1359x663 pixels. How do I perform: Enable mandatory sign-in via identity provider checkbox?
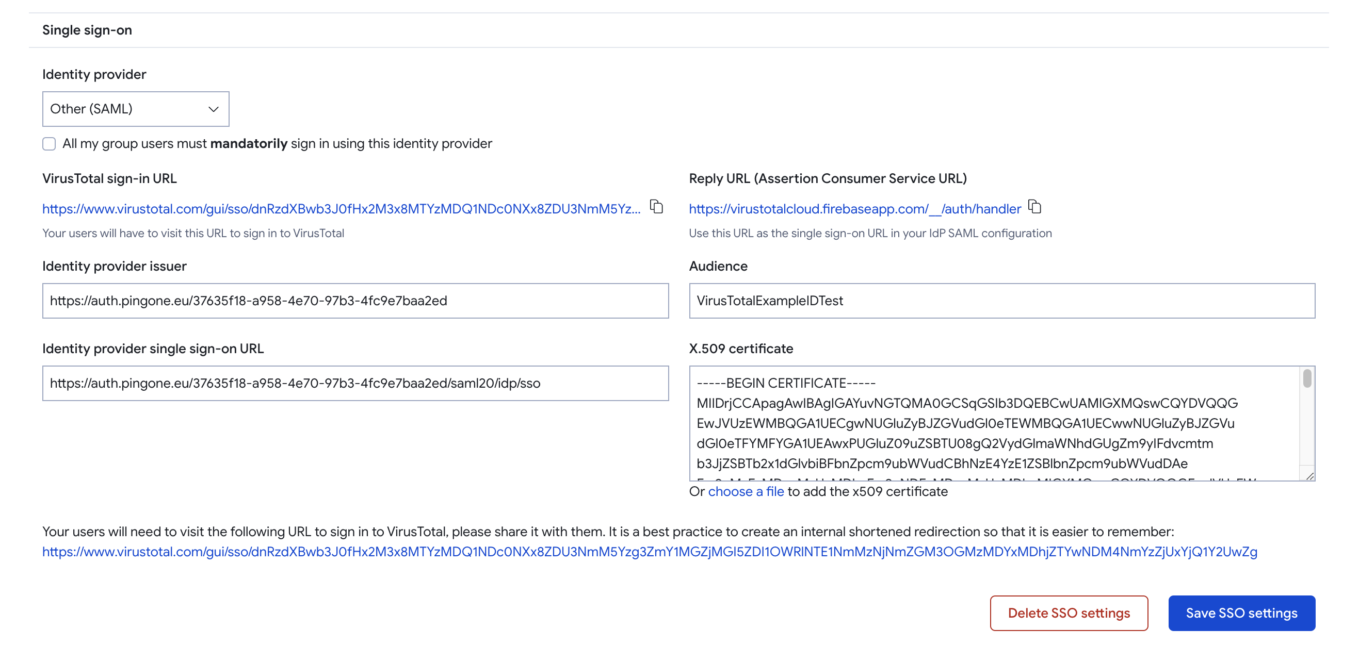tap(49, 144)
